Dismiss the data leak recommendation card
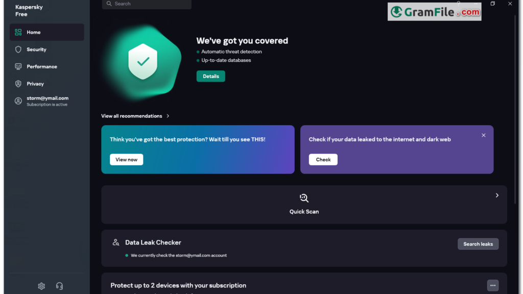 click(x=484, y=135)
